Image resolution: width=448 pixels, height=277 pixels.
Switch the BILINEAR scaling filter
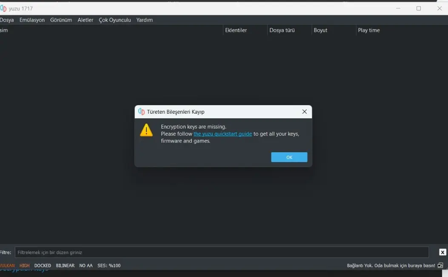coord(65,266)
